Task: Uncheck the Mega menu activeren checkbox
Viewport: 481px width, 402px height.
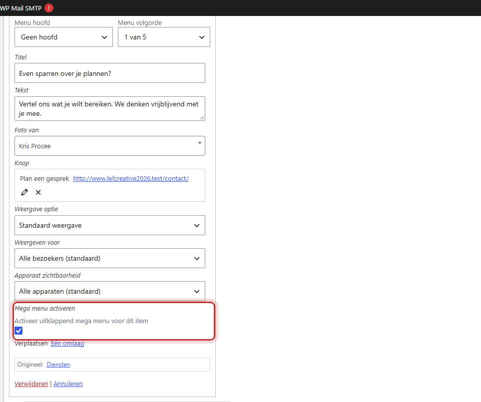Action: coord(18,331)
